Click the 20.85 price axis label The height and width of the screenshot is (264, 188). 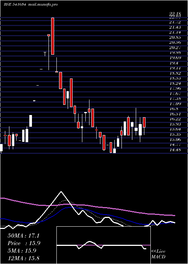point(175,38)
